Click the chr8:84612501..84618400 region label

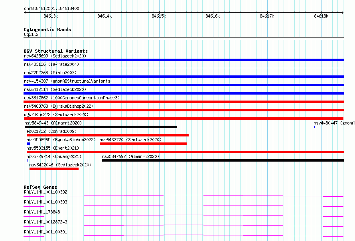pyautogui.click(x=51, y=9)
